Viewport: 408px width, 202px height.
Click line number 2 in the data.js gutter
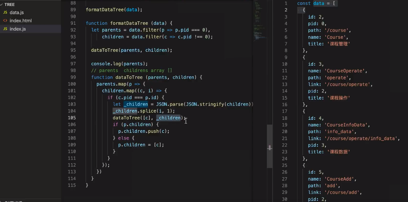click(x=286, y=10)
